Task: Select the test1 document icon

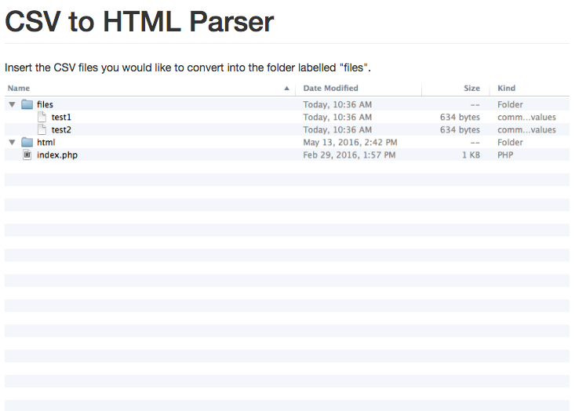Action: click(42, 117)
